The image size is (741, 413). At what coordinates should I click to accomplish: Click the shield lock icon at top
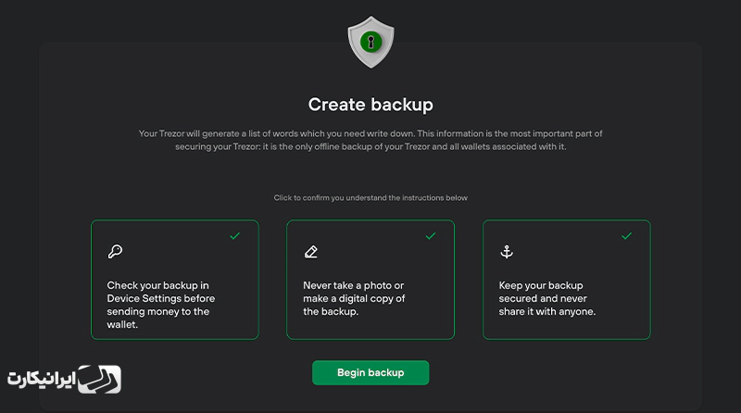371,42
